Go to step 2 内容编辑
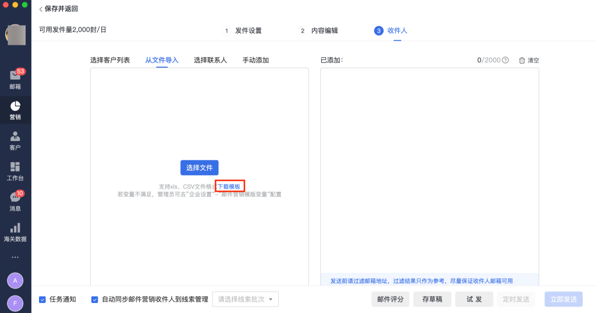Image resolution: width=596 pixels, height=313 pixels. [x=319, y=31]
